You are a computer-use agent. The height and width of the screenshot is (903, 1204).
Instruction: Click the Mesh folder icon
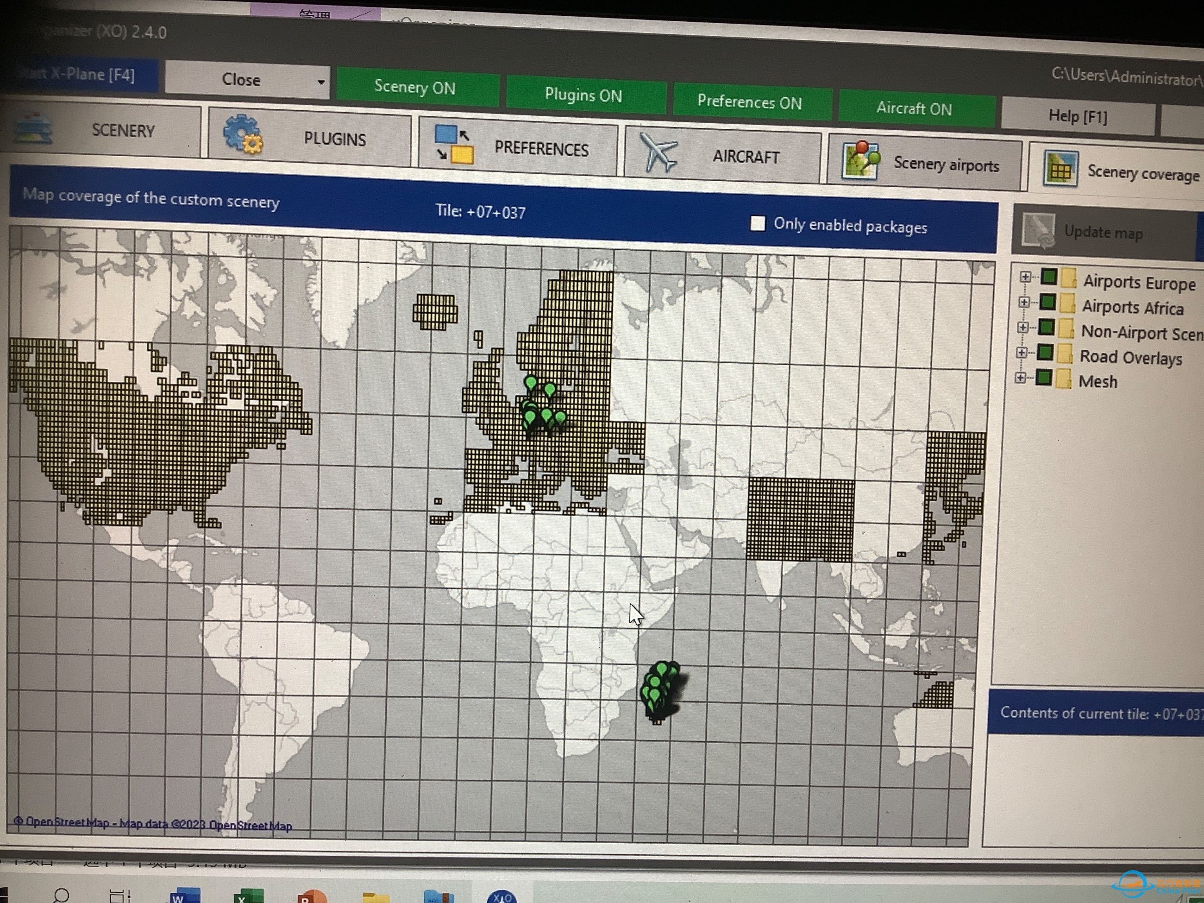(1063, 379)
